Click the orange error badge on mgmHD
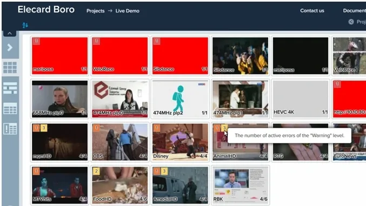Screen dimensions: 366x206 36,128
